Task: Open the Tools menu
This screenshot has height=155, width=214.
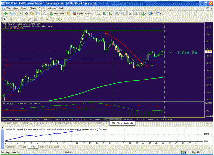Action: tap(42, 8)
